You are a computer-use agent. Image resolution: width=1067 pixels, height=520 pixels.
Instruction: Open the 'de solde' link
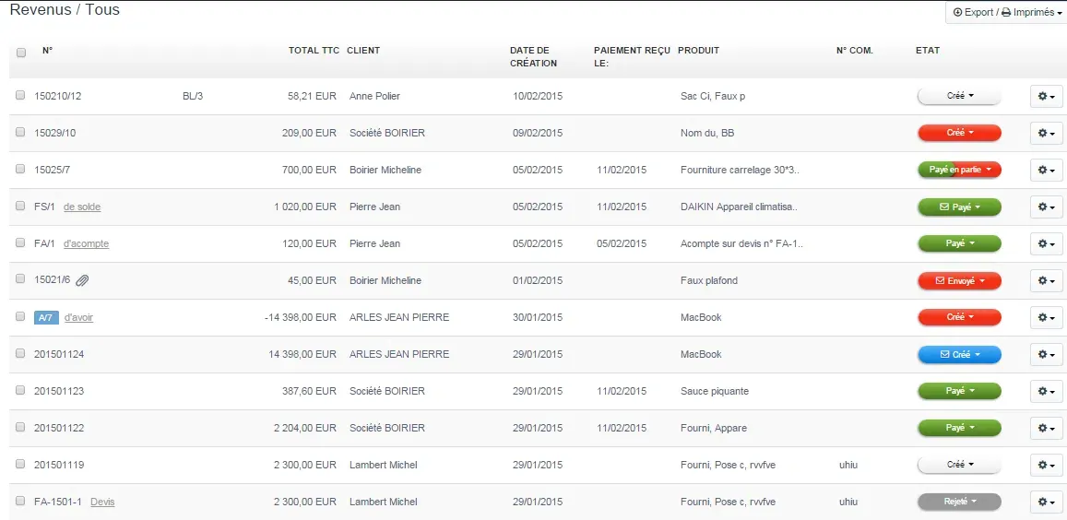coord(82,207)
